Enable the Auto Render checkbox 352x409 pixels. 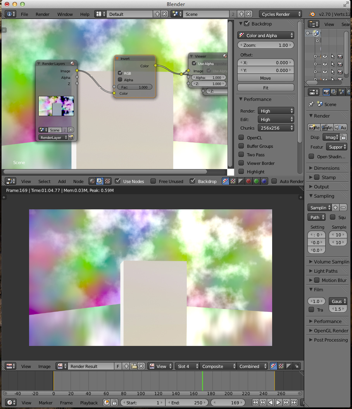274,181
